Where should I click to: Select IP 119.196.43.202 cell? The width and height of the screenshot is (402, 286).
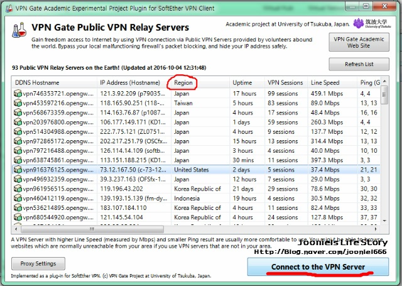coord(121,189)
